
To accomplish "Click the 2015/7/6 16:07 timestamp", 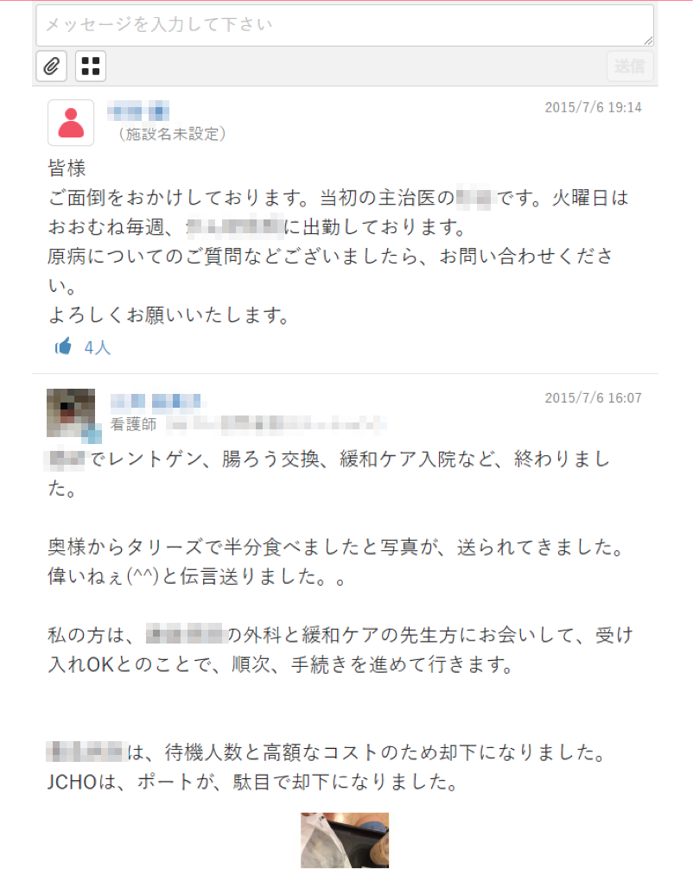I will 593,398.
